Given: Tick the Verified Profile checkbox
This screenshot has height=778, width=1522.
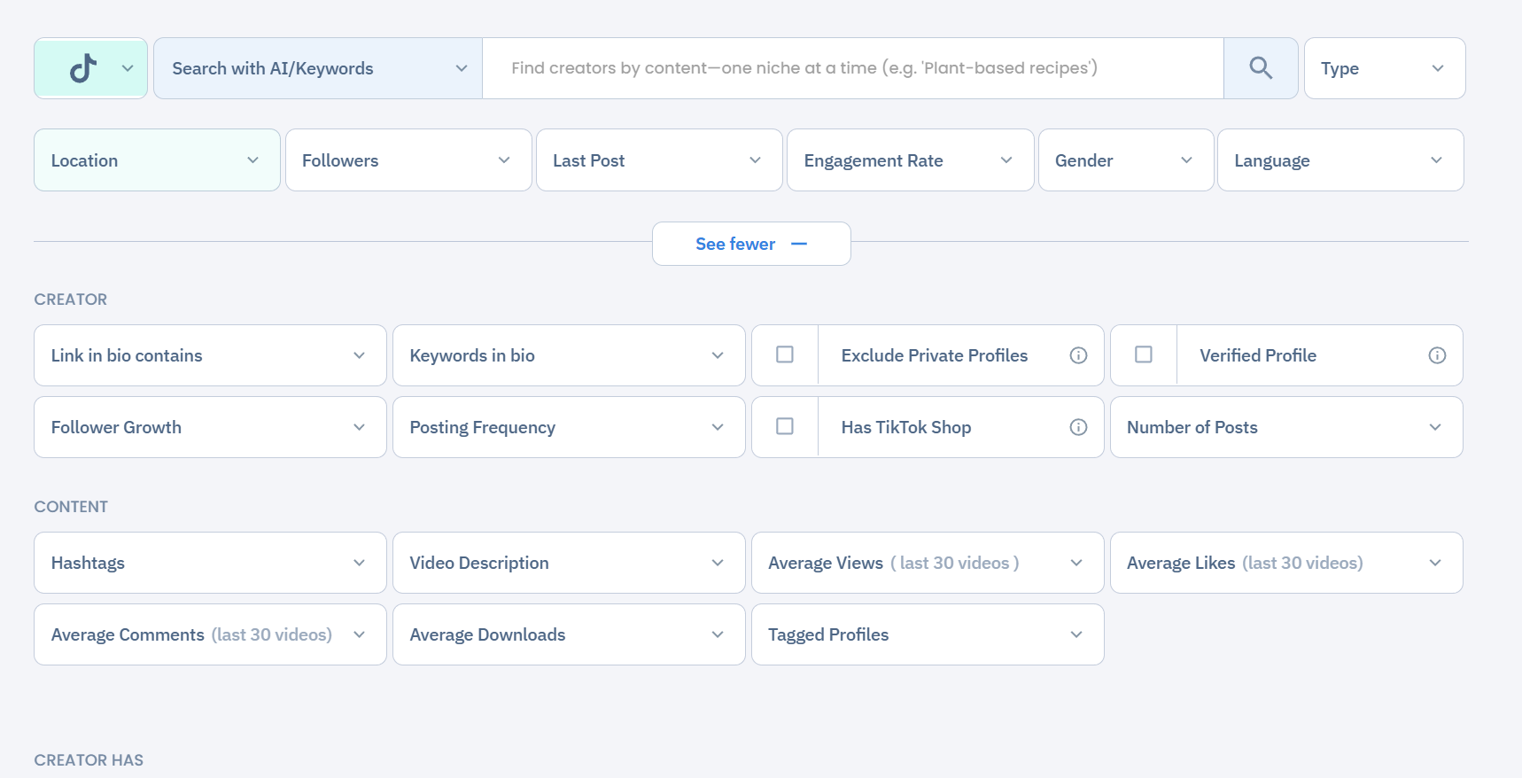Looking at the screenshot, I should point(1144,354).
